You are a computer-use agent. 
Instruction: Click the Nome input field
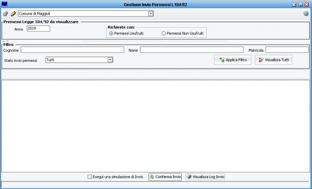191,50
